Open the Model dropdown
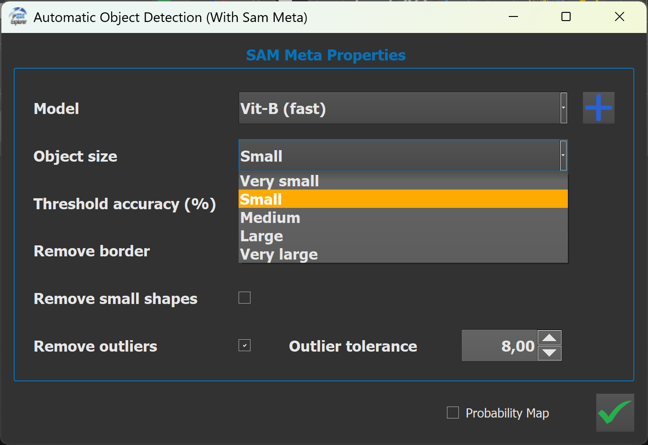Screen dimensions: 648x445 (x=563, y=108)
